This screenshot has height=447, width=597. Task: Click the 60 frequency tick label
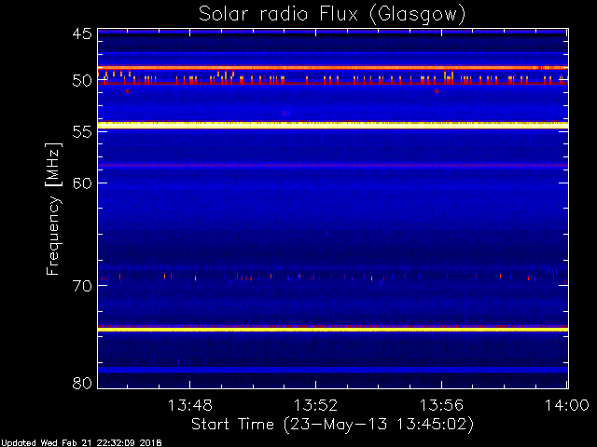pos(82,183)
